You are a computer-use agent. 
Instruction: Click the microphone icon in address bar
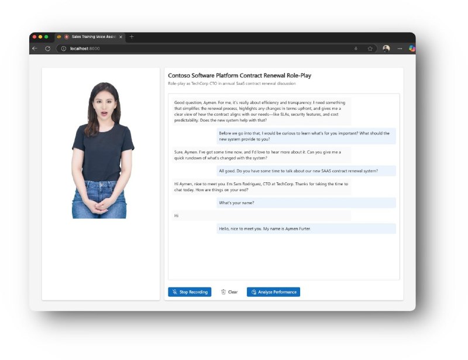coord(356,49)
